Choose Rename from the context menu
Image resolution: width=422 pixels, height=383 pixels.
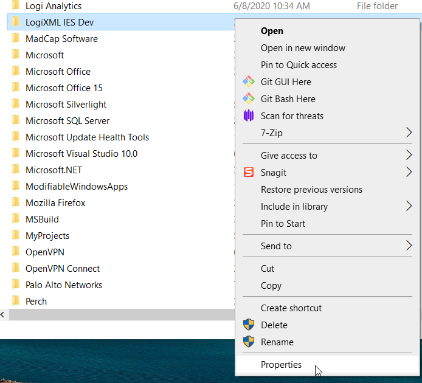point(328,342)
